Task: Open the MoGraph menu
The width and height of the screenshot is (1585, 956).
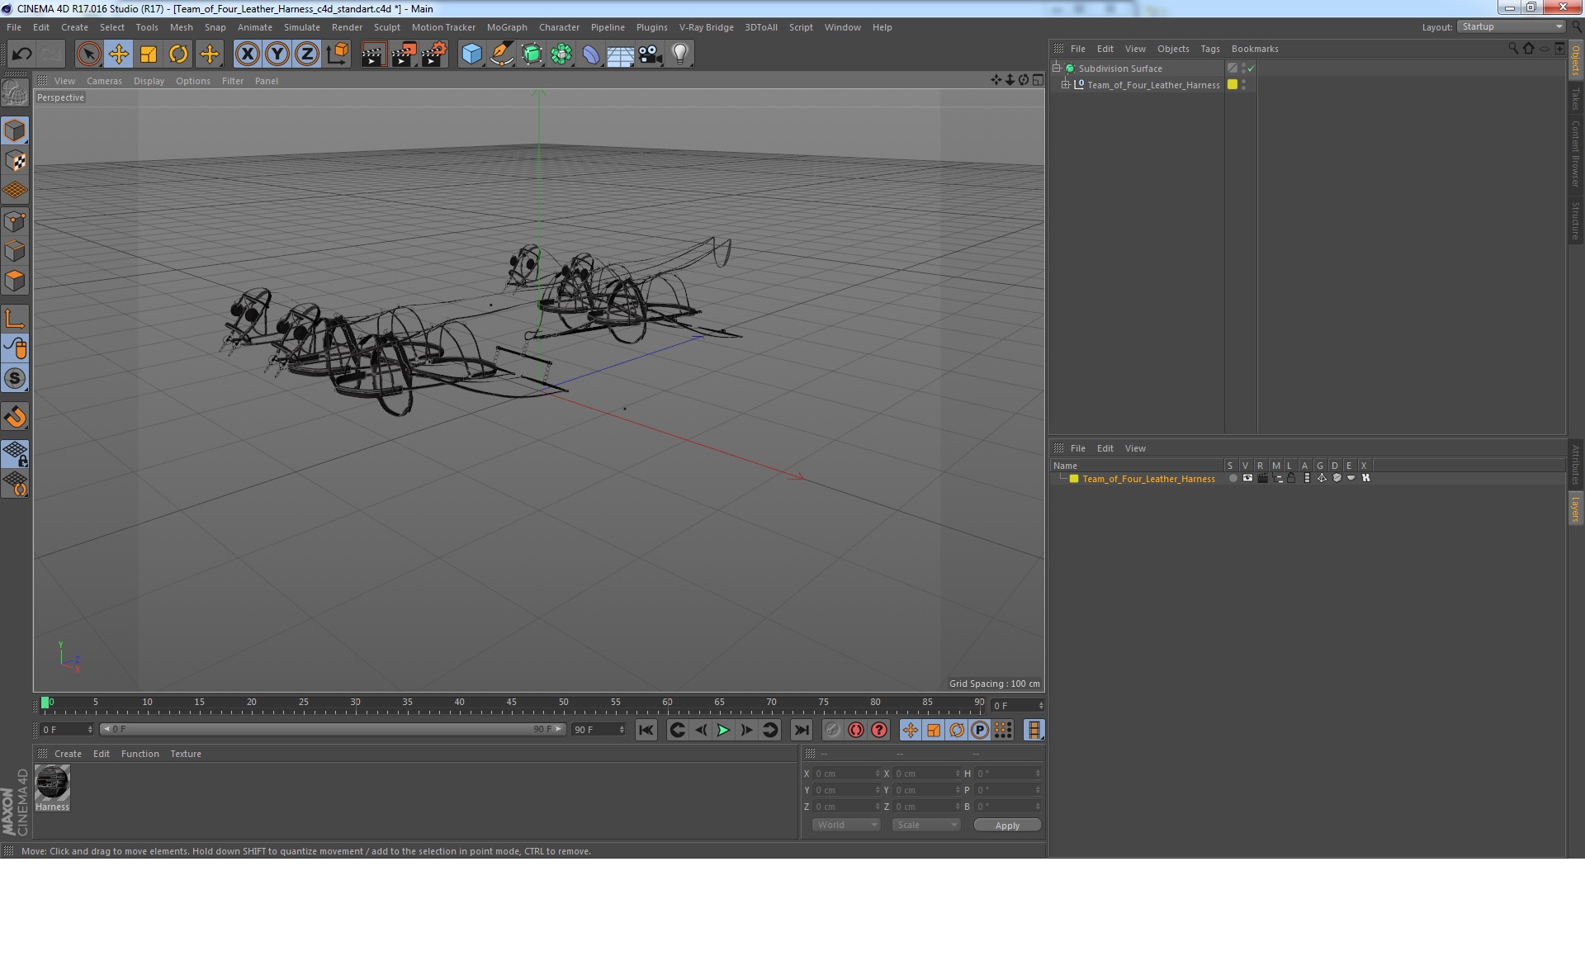Action: point(506,27)
